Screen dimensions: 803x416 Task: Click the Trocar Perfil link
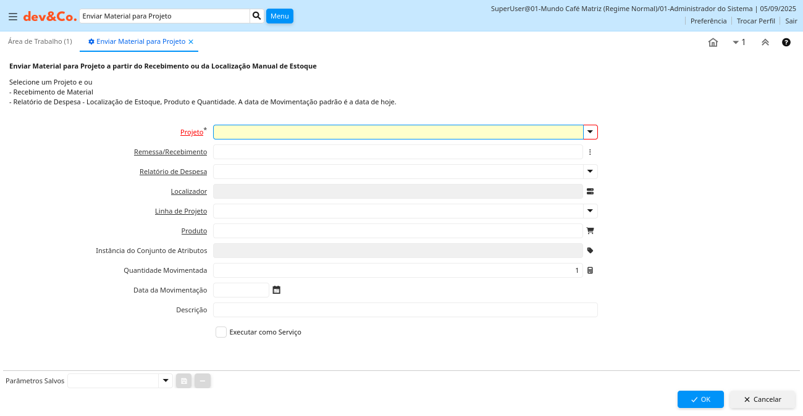click(x=755, y=21)
